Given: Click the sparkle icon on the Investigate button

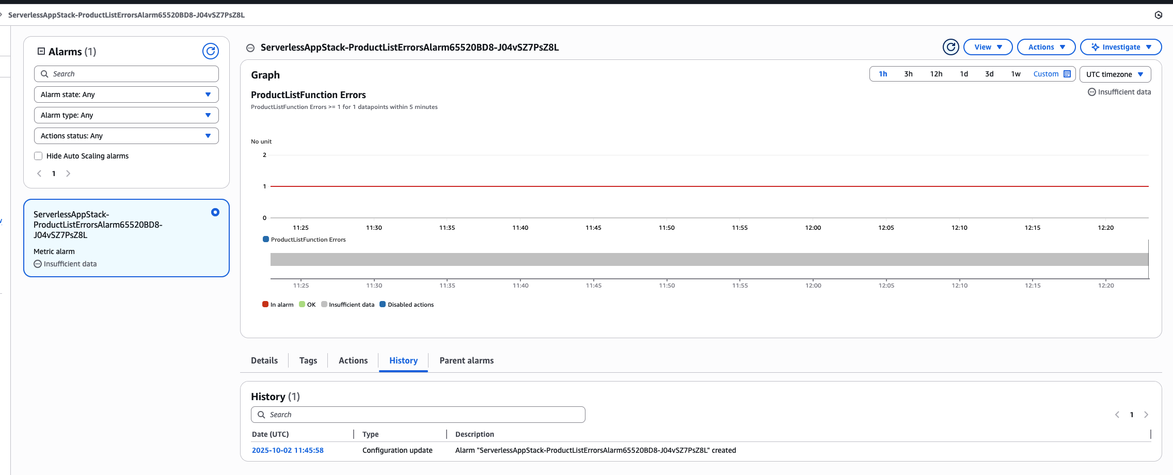Looking at the screenshot, I should tap(1095, 47).
